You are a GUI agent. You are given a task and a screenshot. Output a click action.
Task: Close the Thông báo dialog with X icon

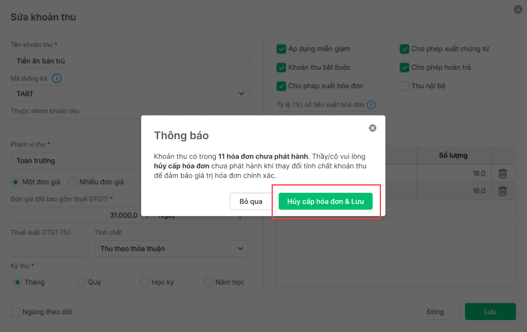point(373,128)
